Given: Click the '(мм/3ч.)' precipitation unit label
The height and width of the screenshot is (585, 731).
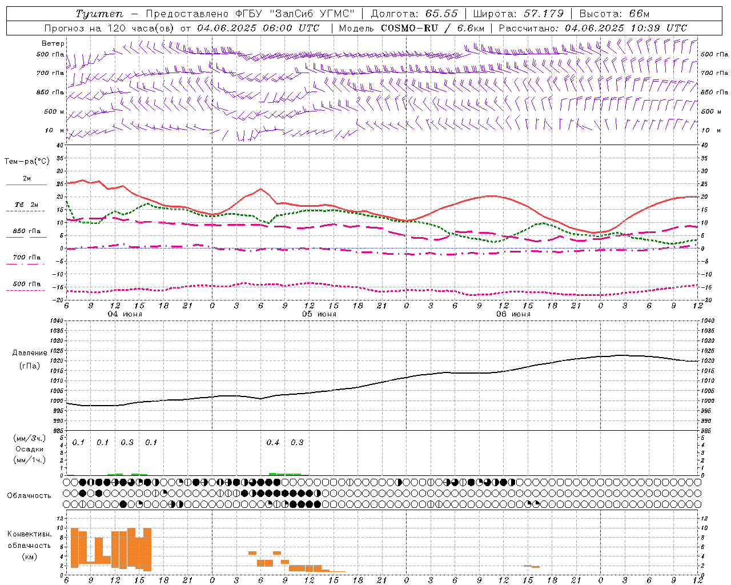Looking at the screenshot, I should click(30, 438).
